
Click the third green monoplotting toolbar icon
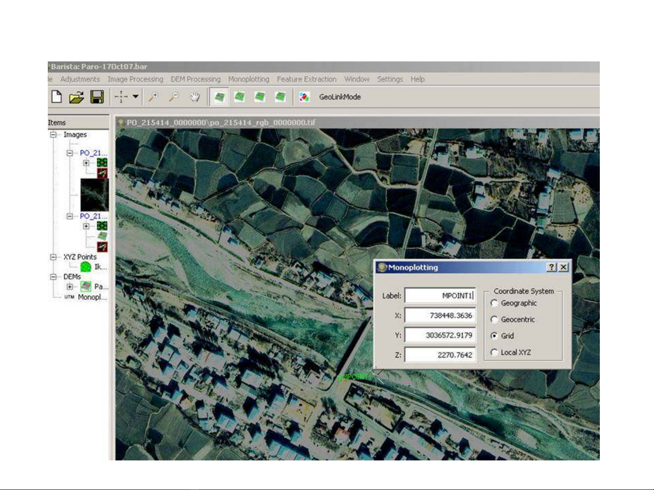[260, 97]
